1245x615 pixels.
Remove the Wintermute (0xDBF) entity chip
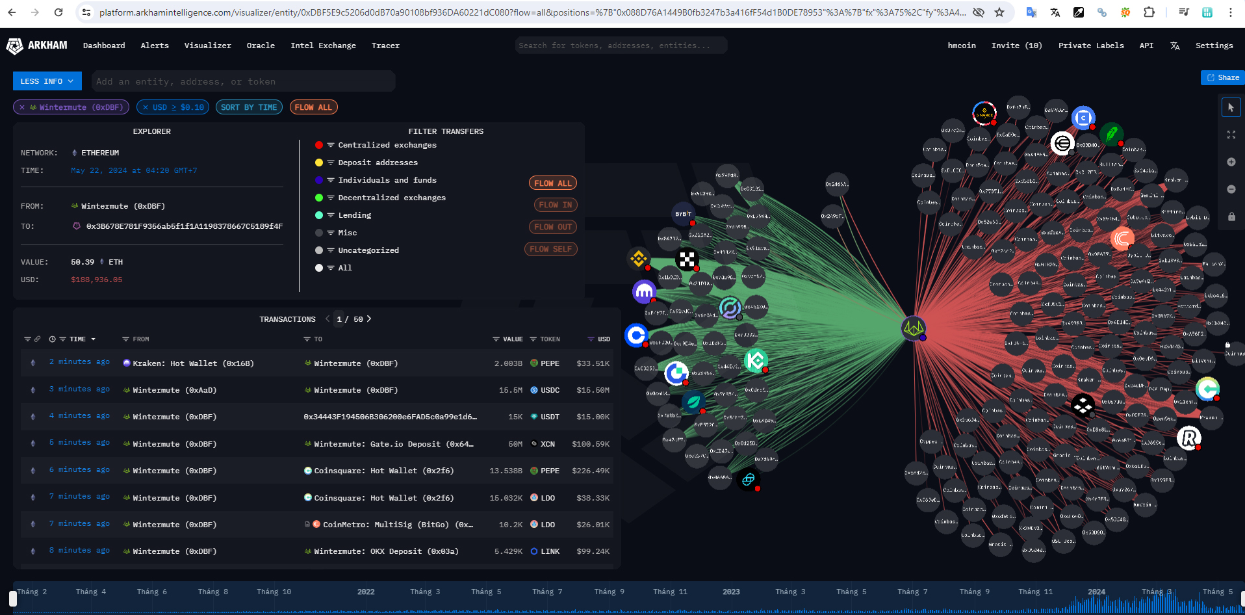point(22,107)
